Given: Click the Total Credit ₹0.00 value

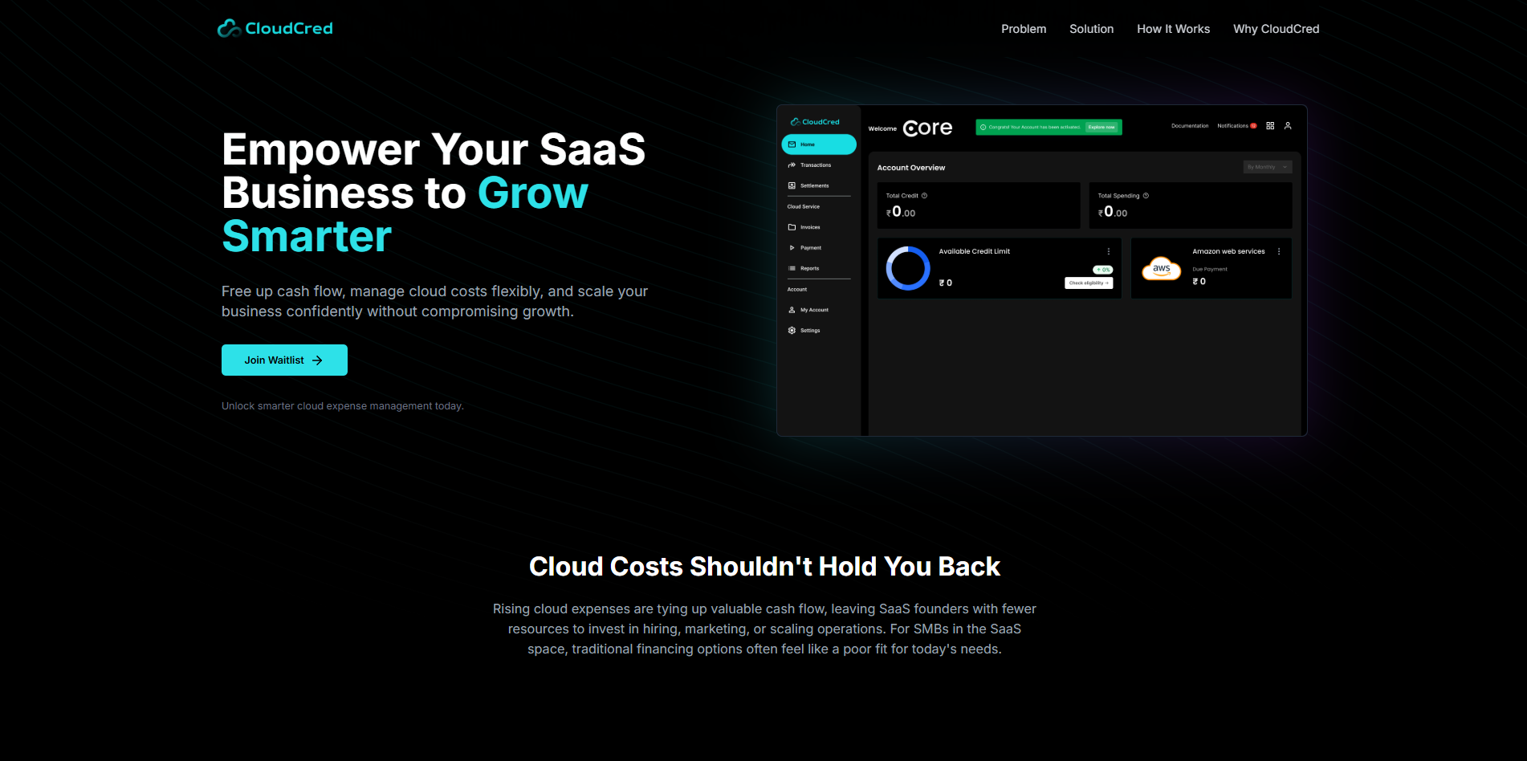Looking at the screenshot, I should coord(901,212).
